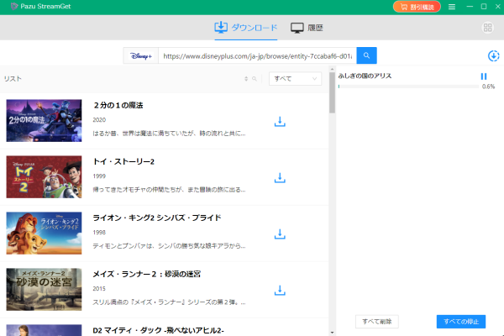Click the リスト header label
The image size is (504, 336).
click(13, 79)
